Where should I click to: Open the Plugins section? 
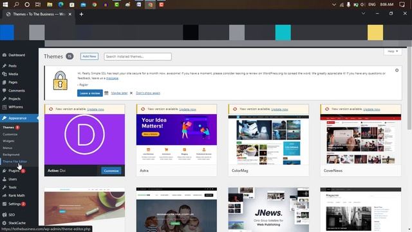click(14, 171)
